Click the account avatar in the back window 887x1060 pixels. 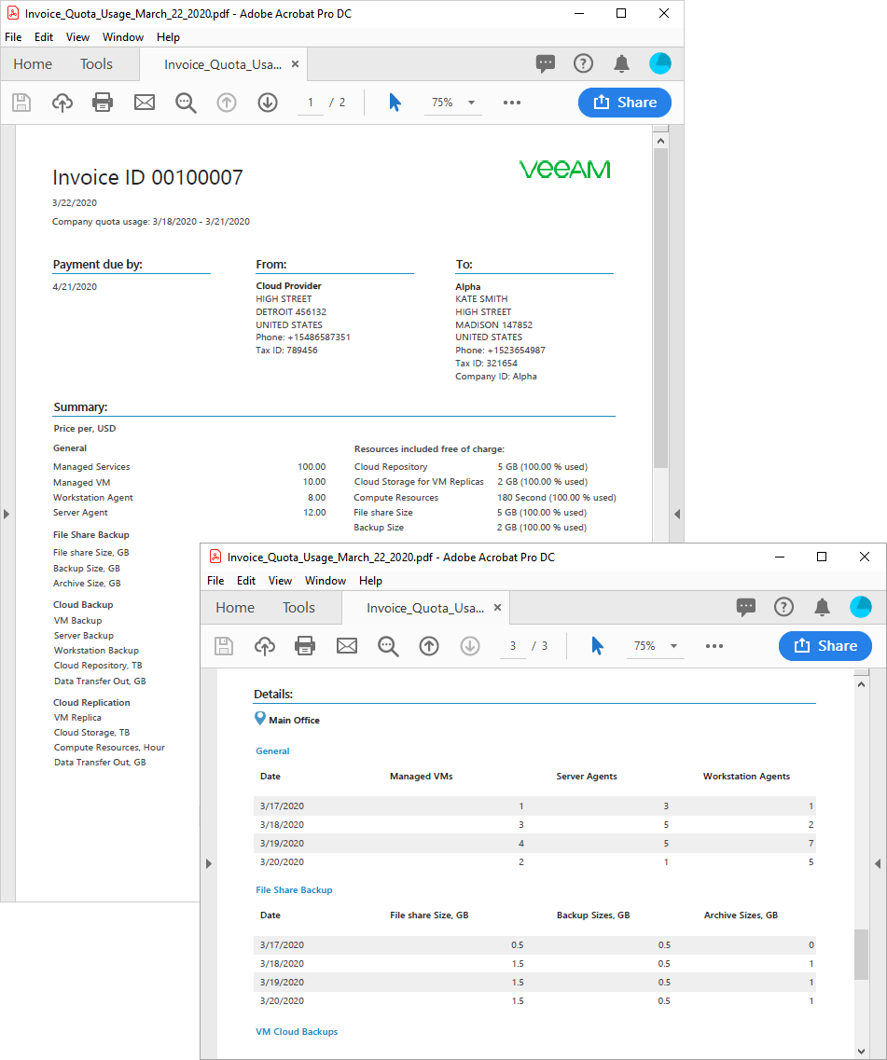tap(660, 63)
